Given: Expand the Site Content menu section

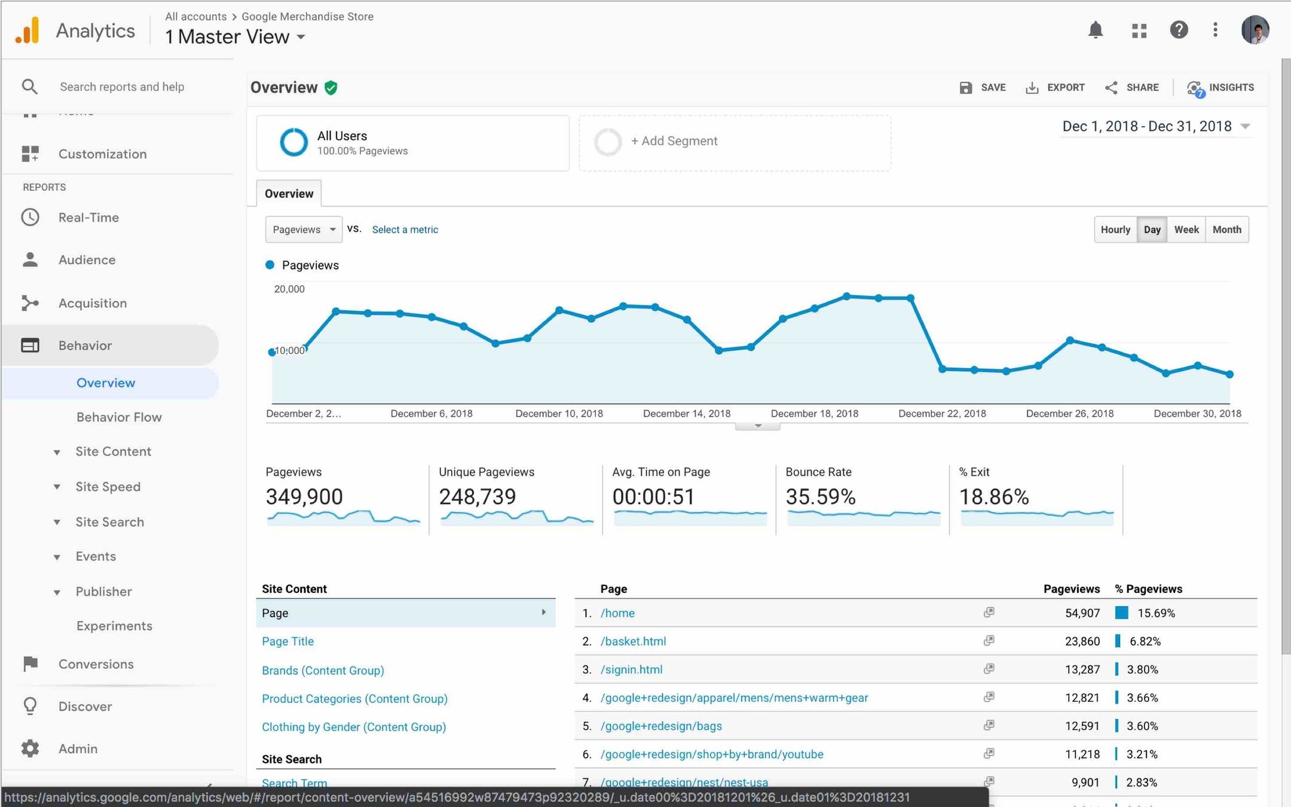Looking at the screenshot, I should (x=113, y=452).
